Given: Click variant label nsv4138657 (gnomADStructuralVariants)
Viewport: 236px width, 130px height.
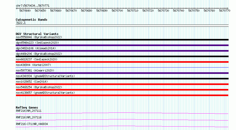Looking at the screenshot, I should [45, 93].
